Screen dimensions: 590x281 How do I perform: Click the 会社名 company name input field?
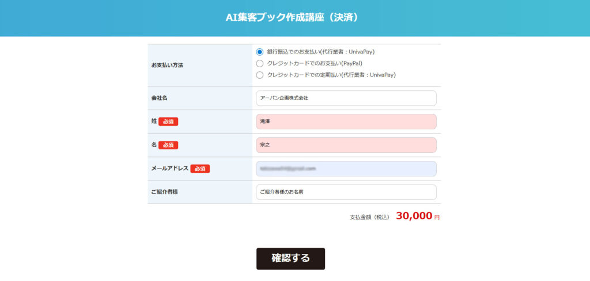pos(346,98)
